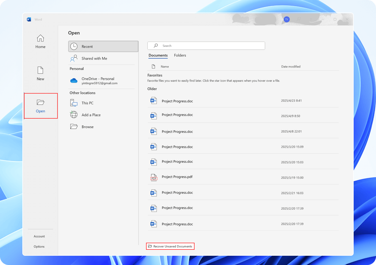Viewport: 376px width, 265px height.
Task: Open Word file modified 2025/2/21 16:03
Action: pyautogui.click(x=243, y=193)
